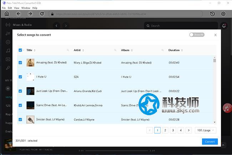This screenshot has height=155, width=232.
Task: Expand the now playing up chevron
Action: point(223,145)
